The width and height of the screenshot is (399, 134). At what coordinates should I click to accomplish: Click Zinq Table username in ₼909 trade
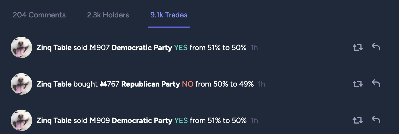pos(54,121)
